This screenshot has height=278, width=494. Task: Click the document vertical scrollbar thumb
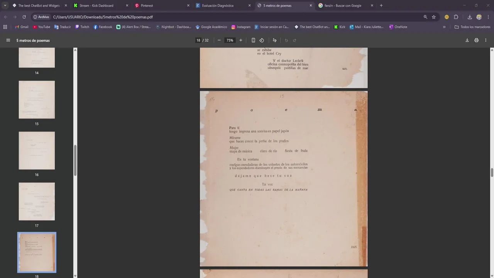pyautogui.click(x=492, y=173)
